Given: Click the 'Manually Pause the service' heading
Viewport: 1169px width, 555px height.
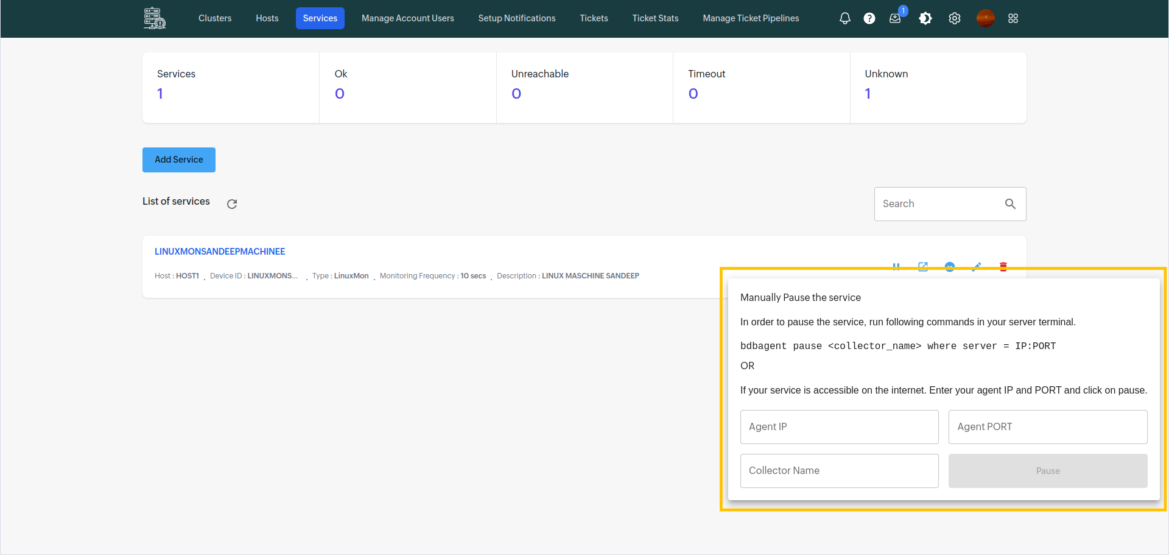Looking at the screenshot, I should pyautogui.click(x=801, y=297).
